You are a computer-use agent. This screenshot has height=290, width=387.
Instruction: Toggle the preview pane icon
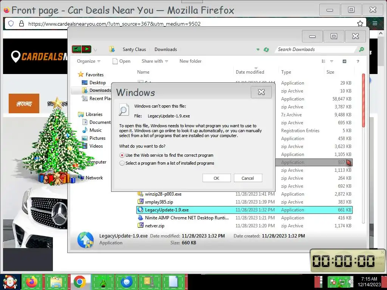345,61
